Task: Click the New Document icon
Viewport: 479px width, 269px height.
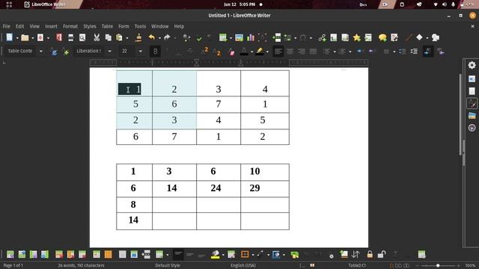Action: pos(10,37)
